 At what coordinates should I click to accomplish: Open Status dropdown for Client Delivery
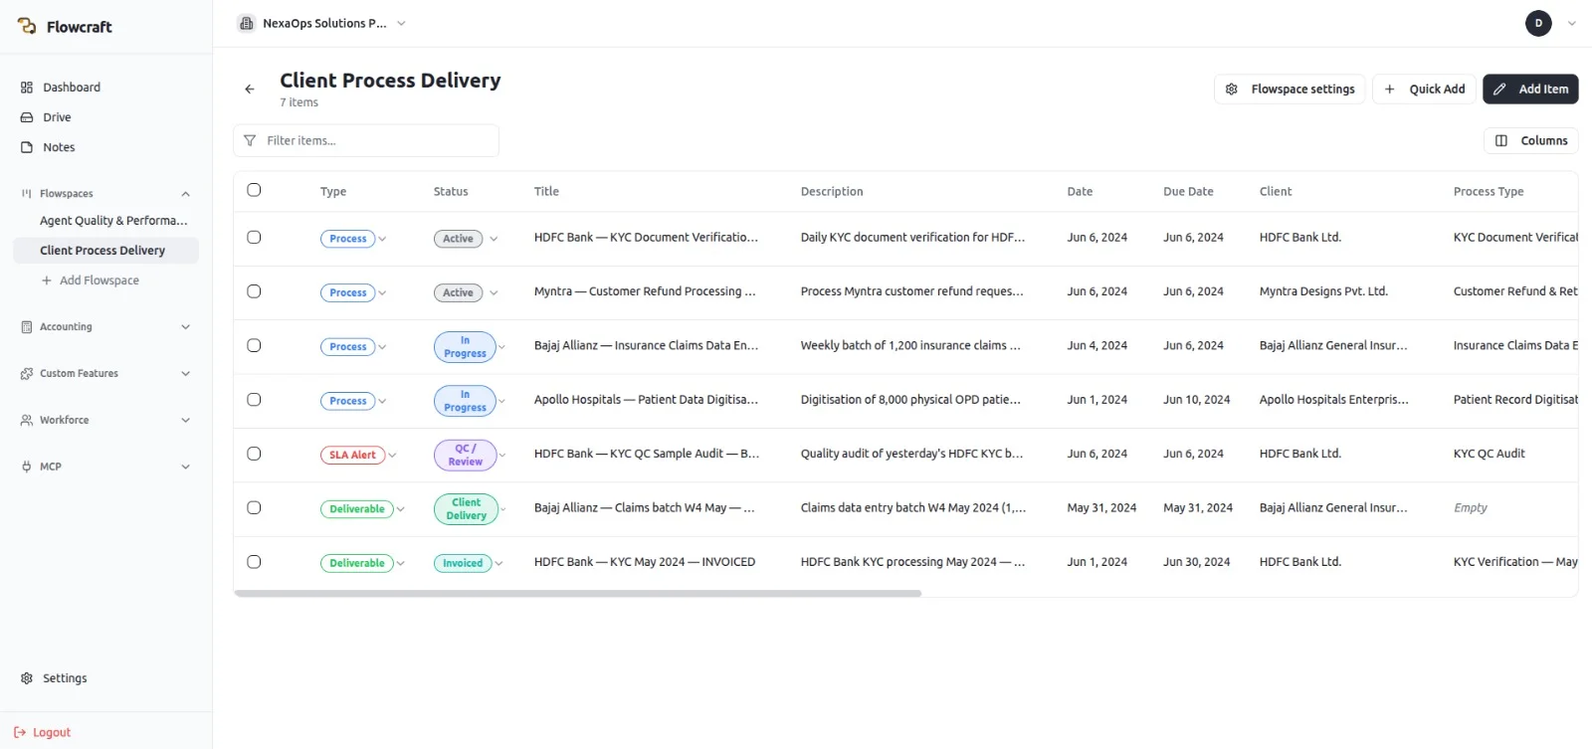pos(502,509)
